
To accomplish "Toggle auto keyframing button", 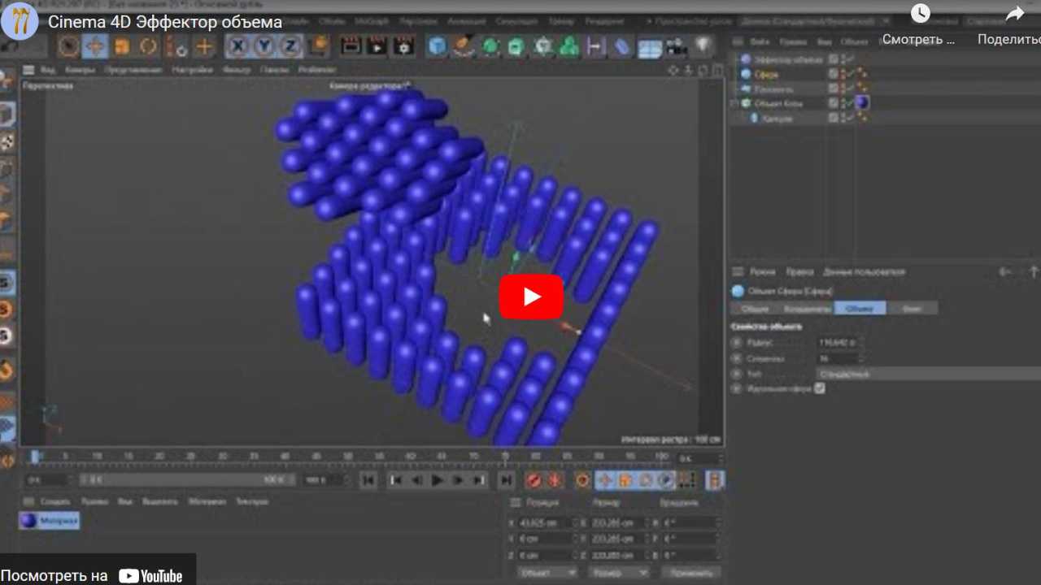I will point(555,480).
